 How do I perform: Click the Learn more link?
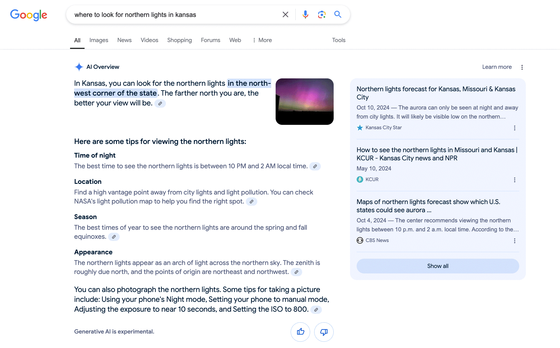click(x=497, y=67)
